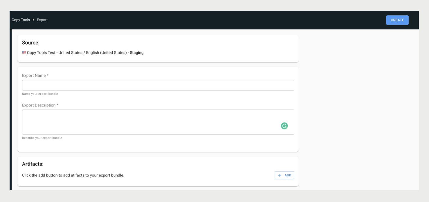This screenshot has height=202, width=429.
Task: Open the Grammarly icon in description field
Action: tap(284, 126)
